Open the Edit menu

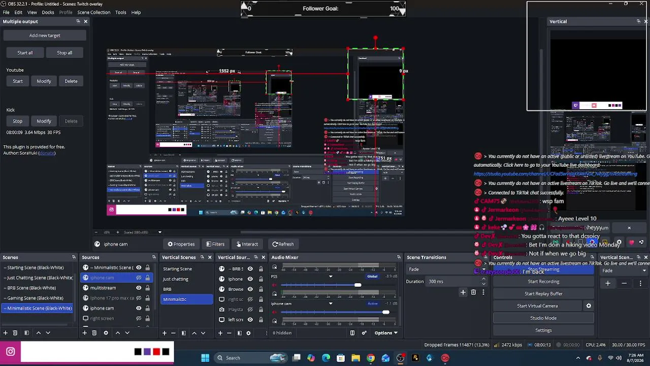[x=18, y=12]
